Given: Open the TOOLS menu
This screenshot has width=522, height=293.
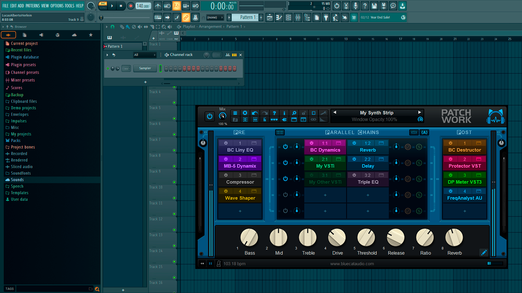Looking at the screenshot, I should (70, 6).
